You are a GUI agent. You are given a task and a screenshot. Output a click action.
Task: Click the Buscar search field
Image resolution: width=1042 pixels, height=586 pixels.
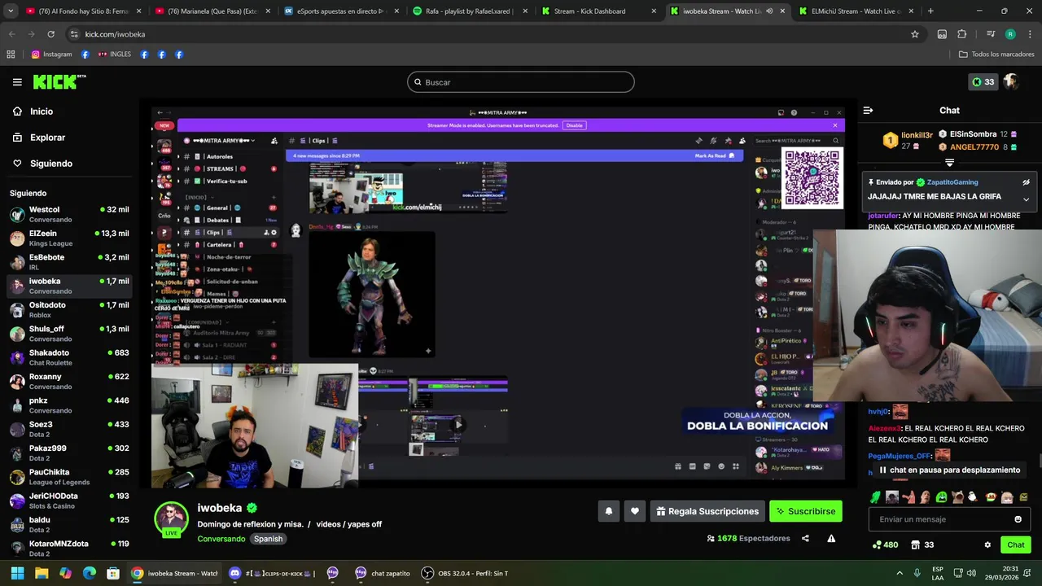tap(521, 82)
